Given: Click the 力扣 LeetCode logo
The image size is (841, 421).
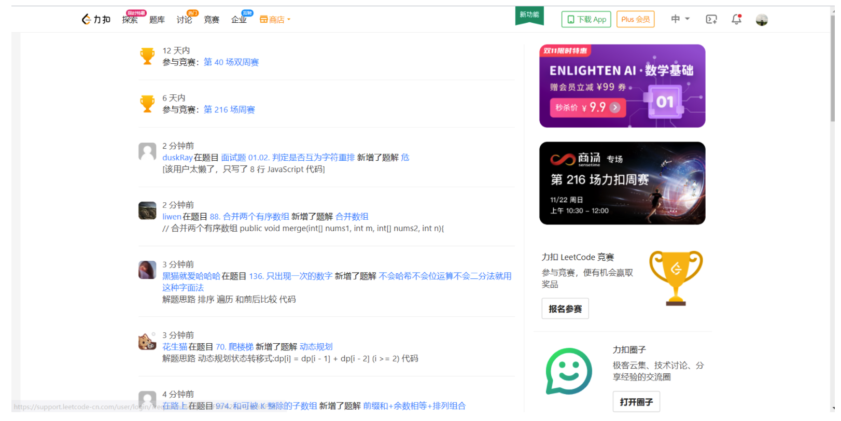Looking at the screenshot, I should point(96,20).
